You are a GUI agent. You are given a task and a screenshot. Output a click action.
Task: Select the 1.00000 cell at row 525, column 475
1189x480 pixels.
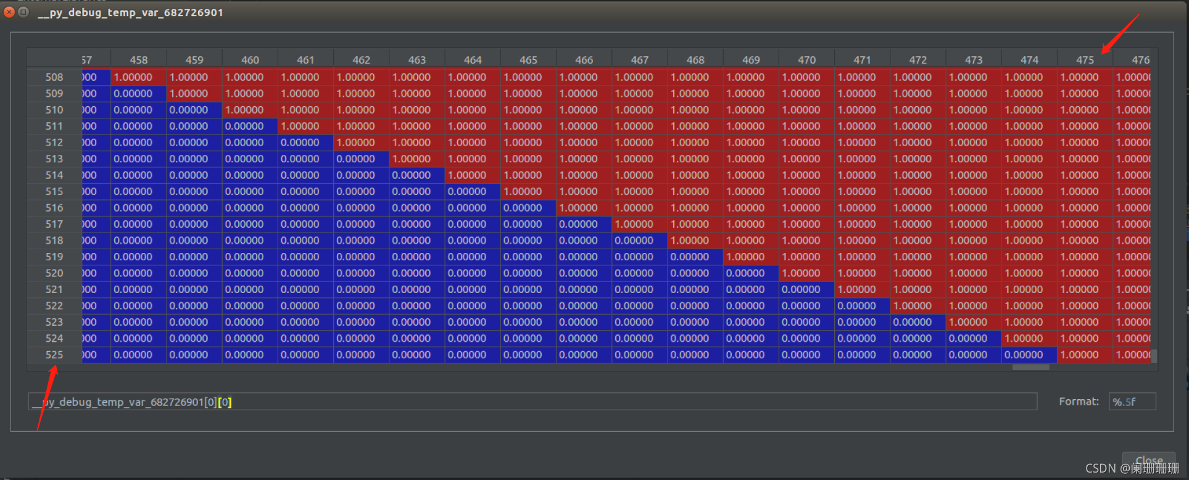click(1085, 355)
